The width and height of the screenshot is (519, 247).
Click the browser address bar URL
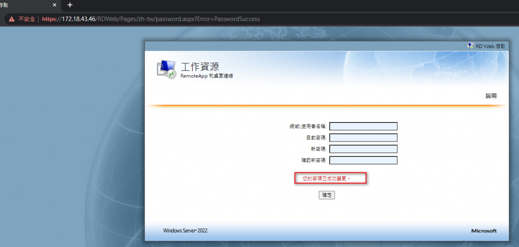click(151, 19)
